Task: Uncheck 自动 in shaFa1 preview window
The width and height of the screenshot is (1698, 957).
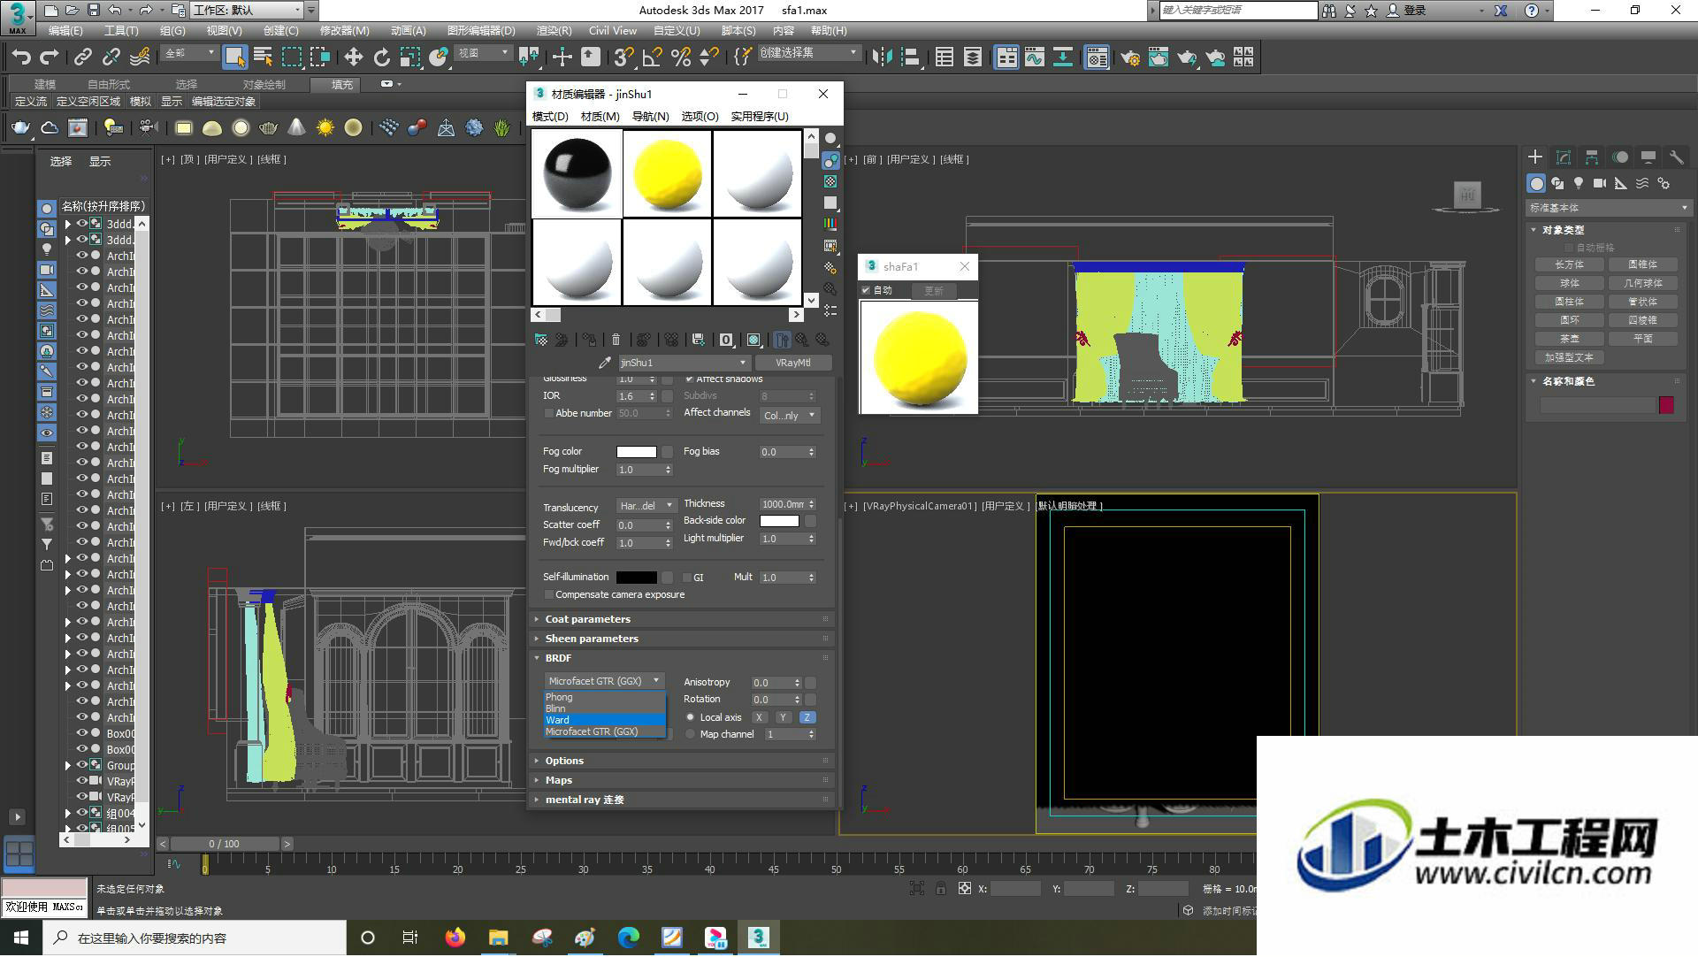Action: click(x=866, y=290)
